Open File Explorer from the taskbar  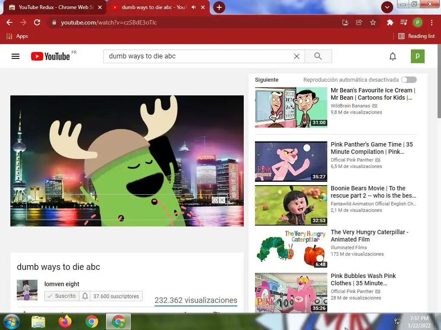click(x=38, y=321)
